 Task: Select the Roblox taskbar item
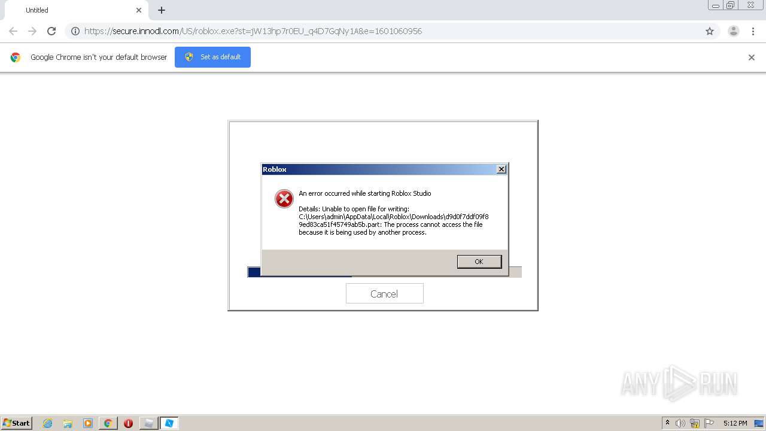click(x=169, y=423)
